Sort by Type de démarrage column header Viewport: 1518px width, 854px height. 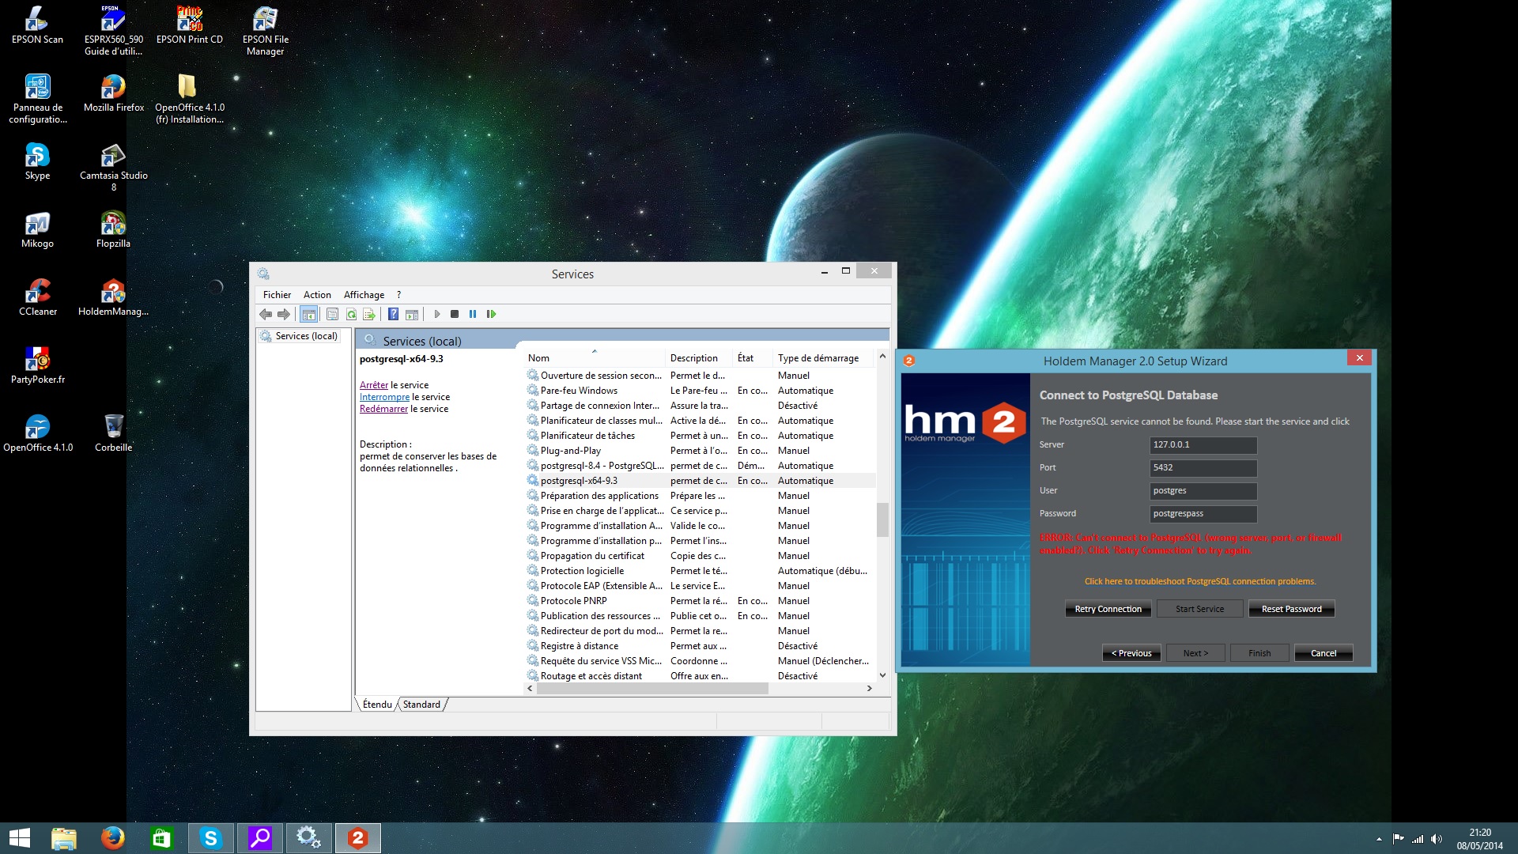pyautogui.click(x=822, y=358)
